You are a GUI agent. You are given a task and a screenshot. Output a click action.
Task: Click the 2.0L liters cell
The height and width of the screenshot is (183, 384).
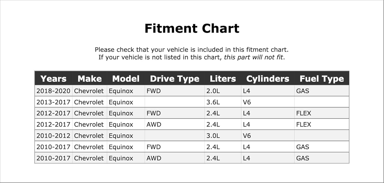coord(213,91)
